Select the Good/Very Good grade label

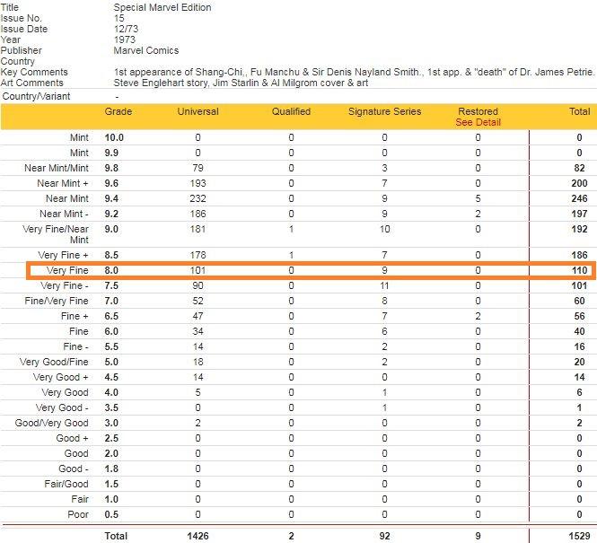coord(52,423)
